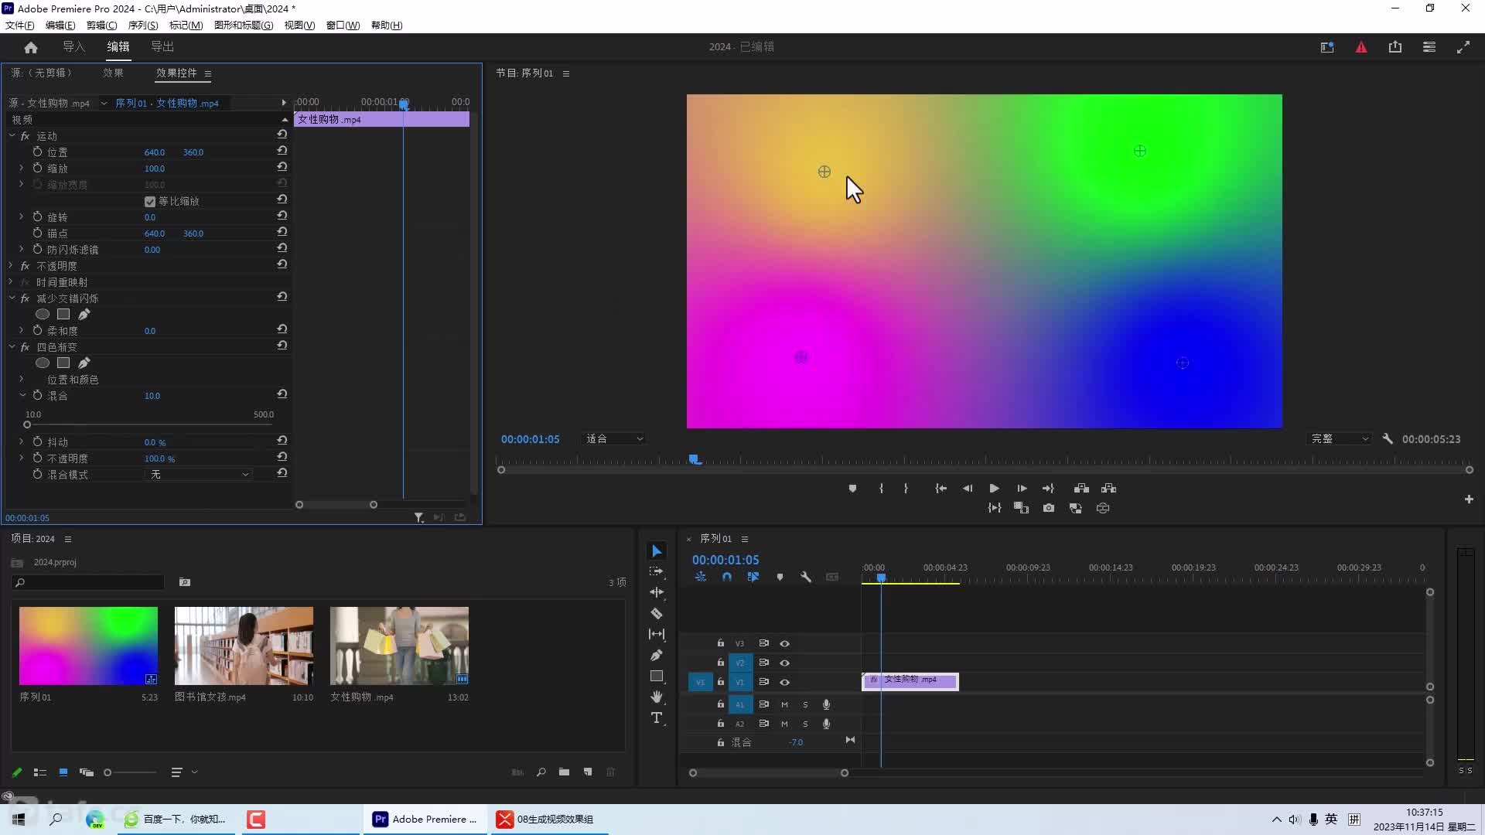
Task: Toggle V3 track output eye
Action: click(x=784, y=643)
